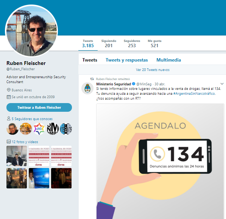Open the Multimedia tab

pyautogui.click(x=168, y=60)
